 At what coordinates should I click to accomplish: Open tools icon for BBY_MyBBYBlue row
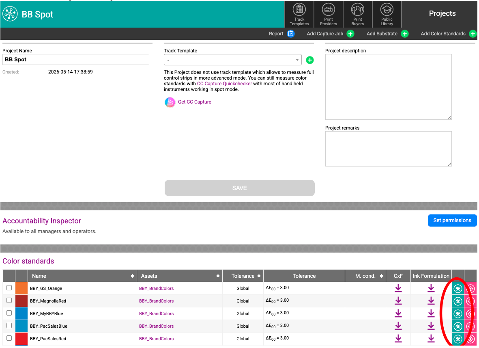click(458, 314)
